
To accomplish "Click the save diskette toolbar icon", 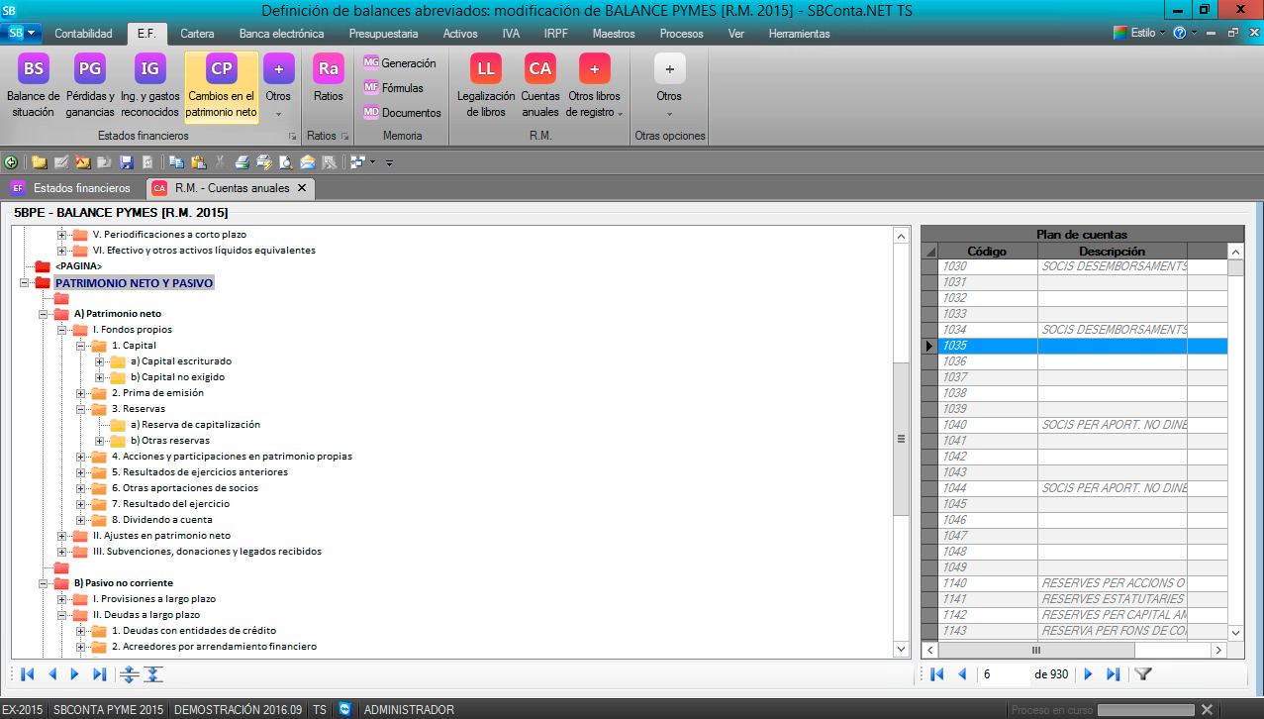I will coord(126,162).
